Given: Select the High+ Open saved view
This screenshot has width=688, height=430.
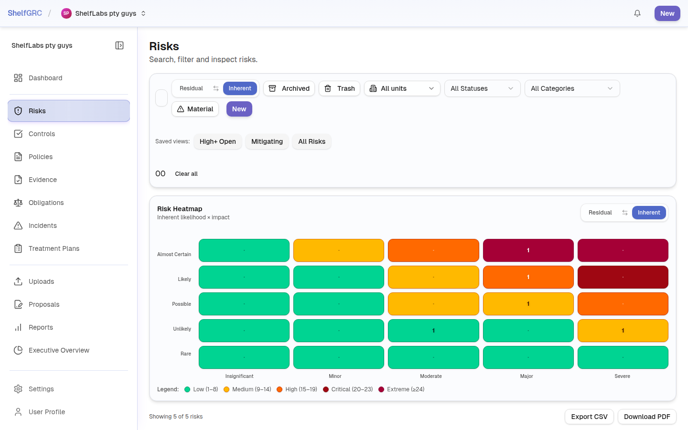Looking at the screenshot, I should [218, 141].
